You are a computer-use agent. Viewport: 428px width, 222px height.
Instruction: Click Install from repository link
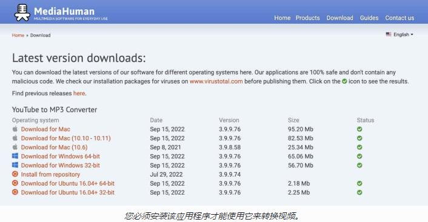[x=50, y=174]
